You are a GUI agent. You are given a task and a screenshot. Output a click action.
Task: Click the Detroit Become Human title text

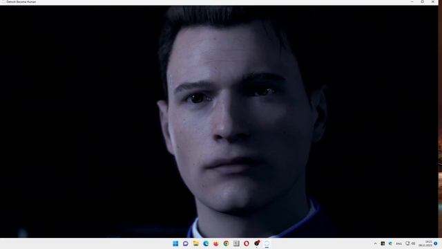(x=21, y=1)
